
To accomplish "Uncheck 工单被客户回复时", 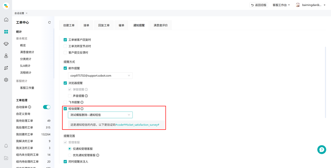I will point(65,39).
